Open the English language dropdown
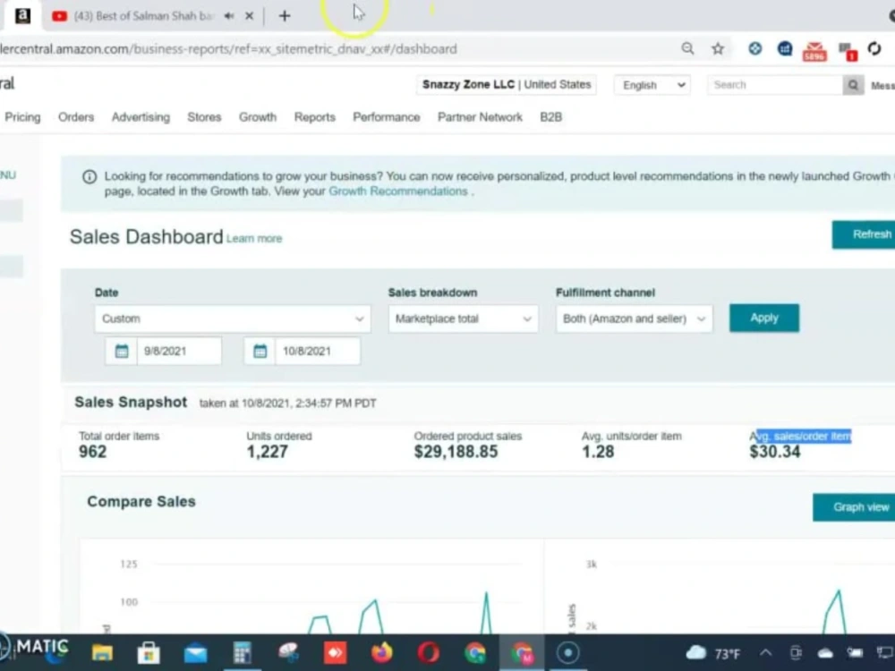The image size is (895, 671). [x=652, y=85]
